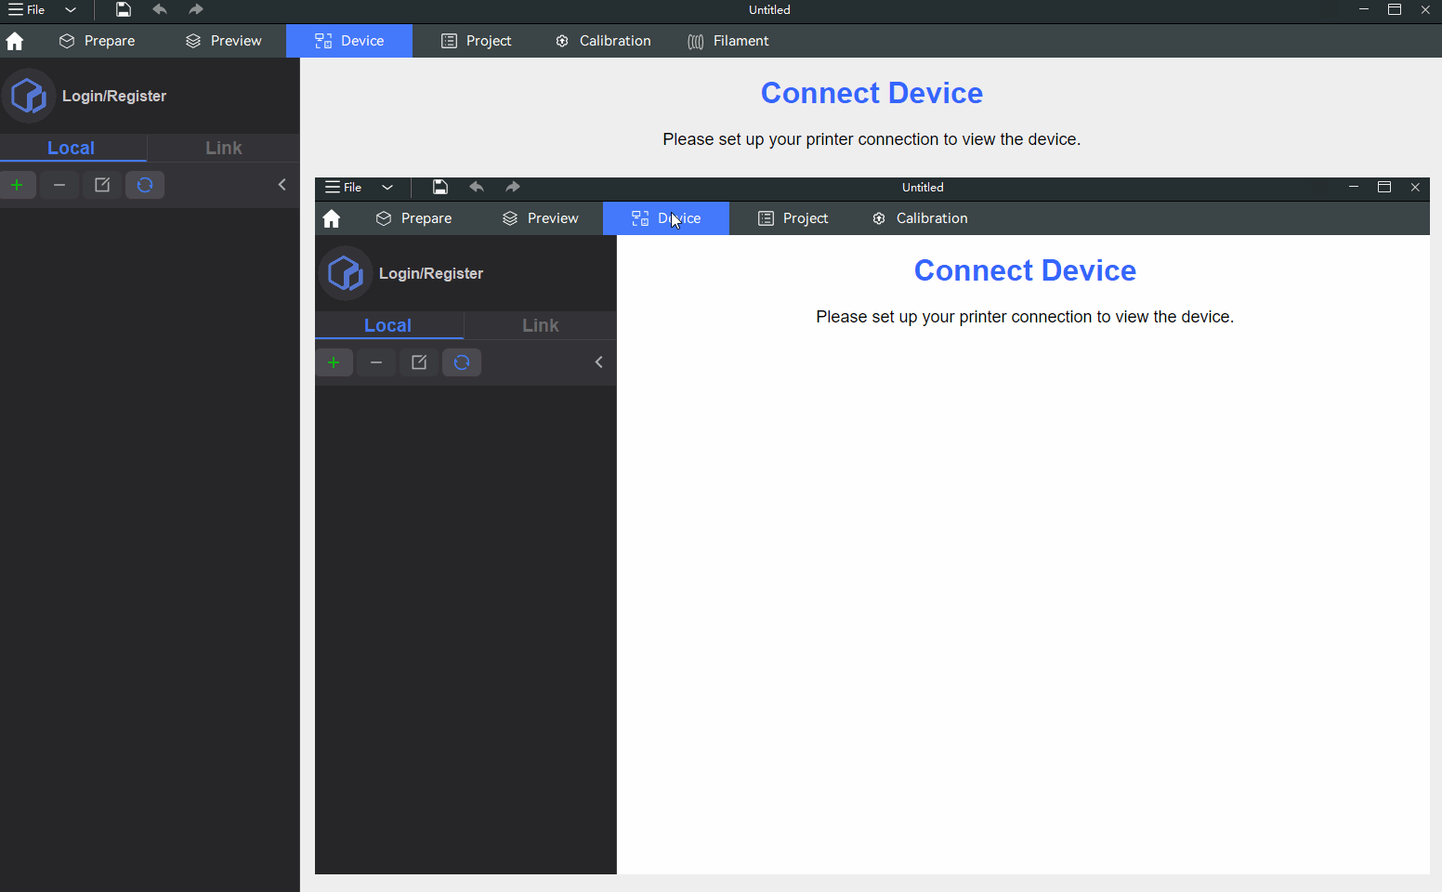Open the Calibration tab in the main window
Viewport: 1442px width, 892px height.
coord(603,41)
